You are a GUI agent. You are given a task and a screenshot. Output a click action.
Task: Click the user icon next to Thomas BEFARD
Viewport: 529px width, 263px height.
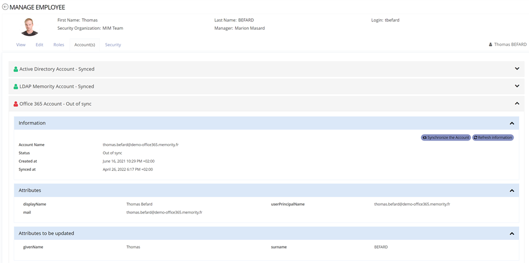(490, 45)
